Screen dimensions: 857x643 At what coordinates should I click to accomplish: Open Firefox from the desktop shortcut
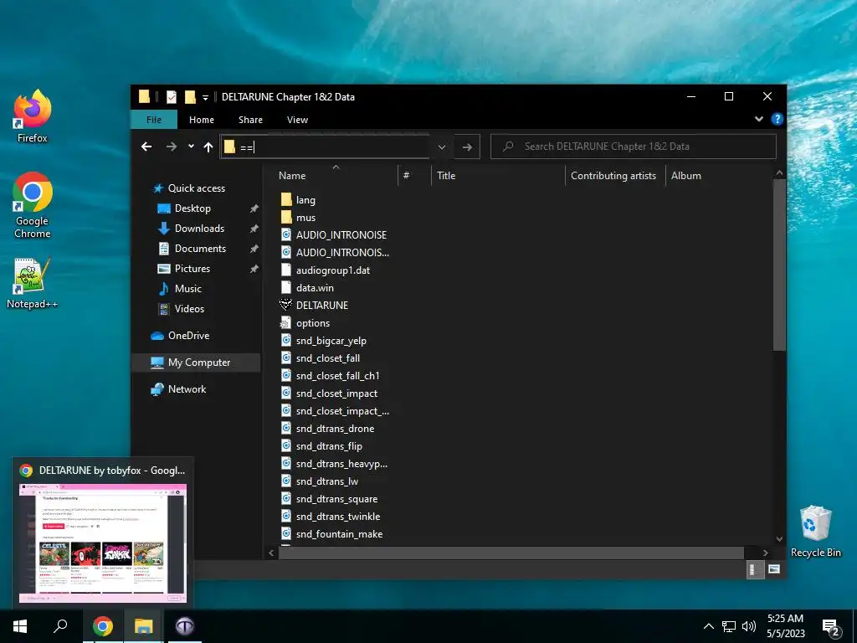(33, 116)
